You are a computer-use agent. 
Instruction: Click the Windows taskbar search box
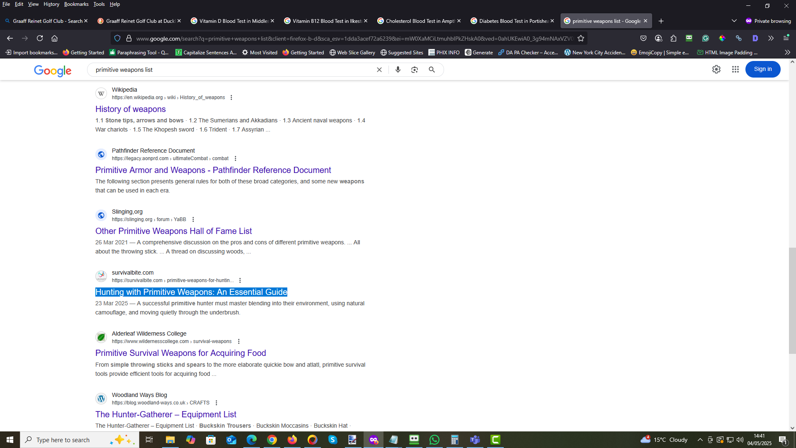[80, 440]
